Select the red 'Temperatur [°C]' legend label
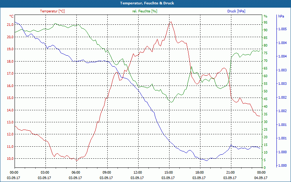 point(52,11)
